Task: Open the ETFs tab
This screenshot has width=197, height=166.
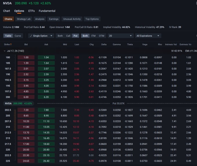Action: [31, 11]
